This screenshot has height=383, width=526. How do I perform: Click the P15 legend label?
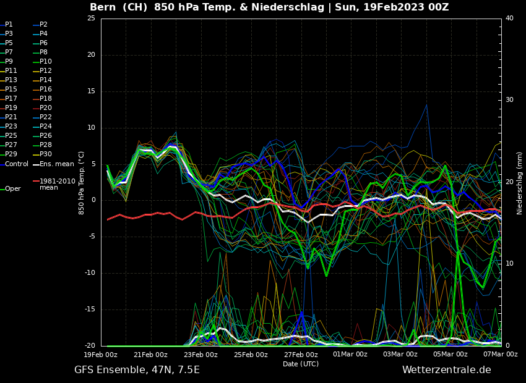pos(11,90)
